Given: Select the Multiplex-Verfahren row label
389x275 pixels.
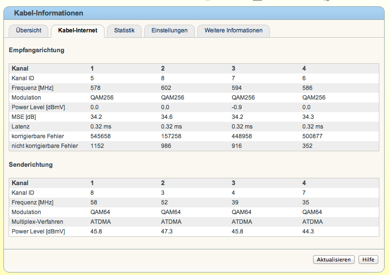Looking at the screenshot, I should pyautogui.click(x=38, y=222).
